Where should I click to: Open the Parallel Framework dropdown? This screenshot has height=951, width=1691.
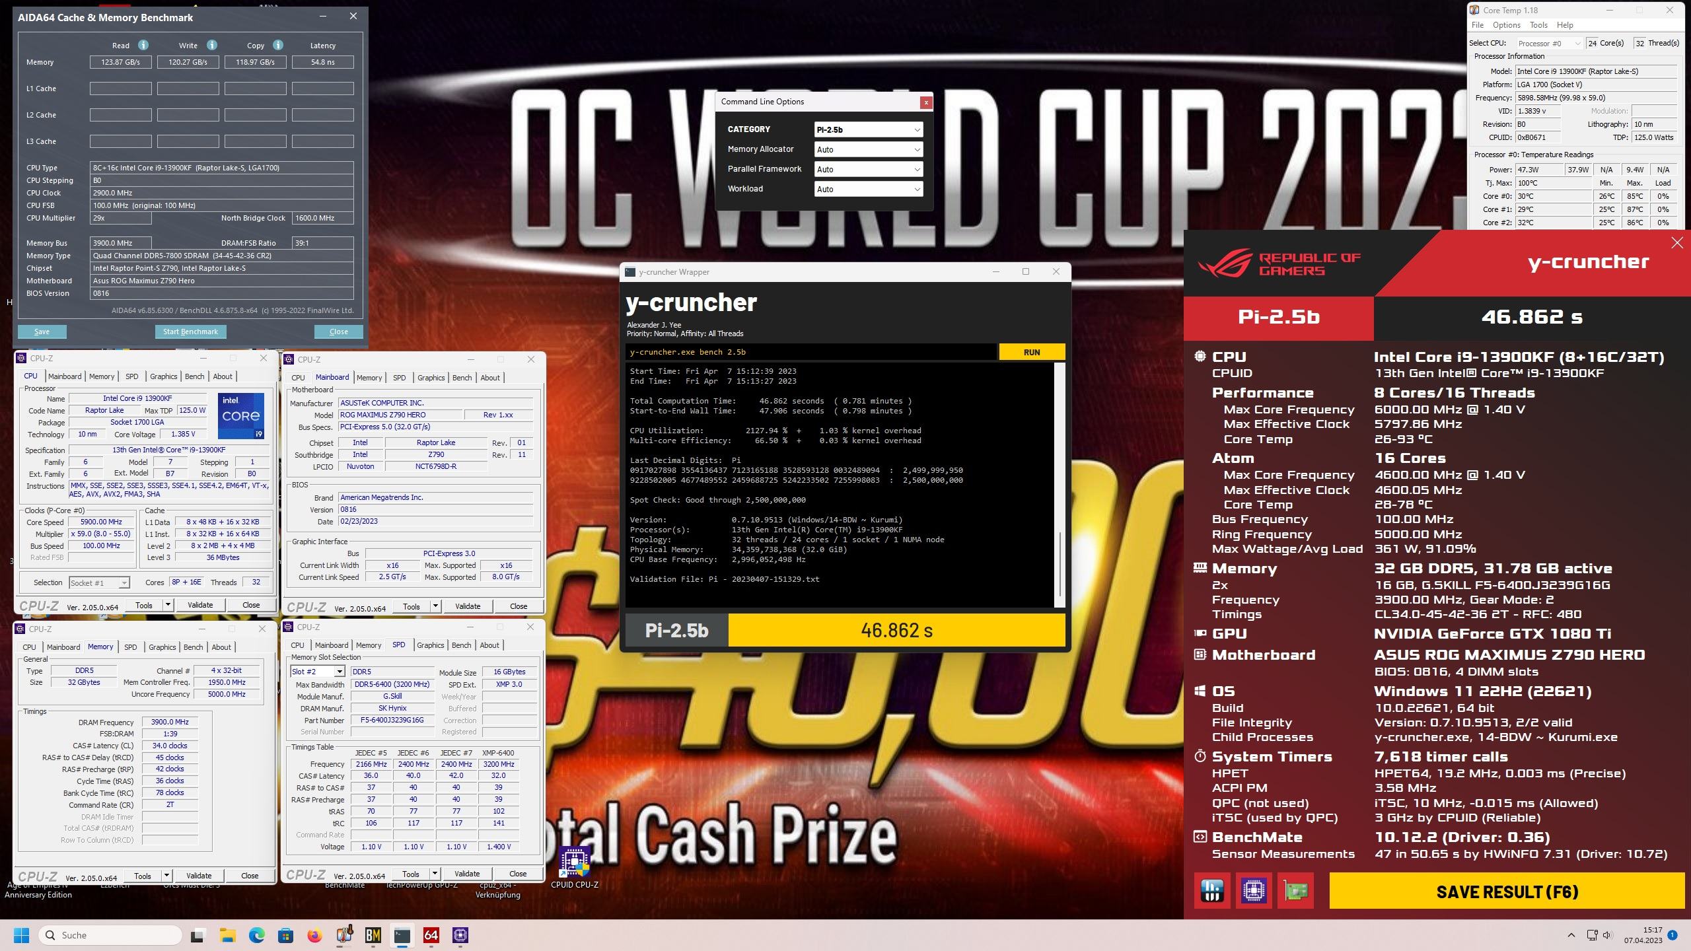868,169
